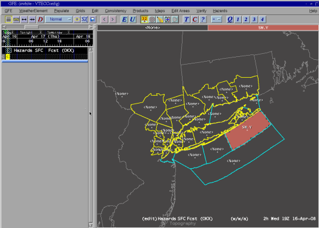Click the left arrow step-back button
This screenshot has width=319, height=228.
(x=104, y=19)
